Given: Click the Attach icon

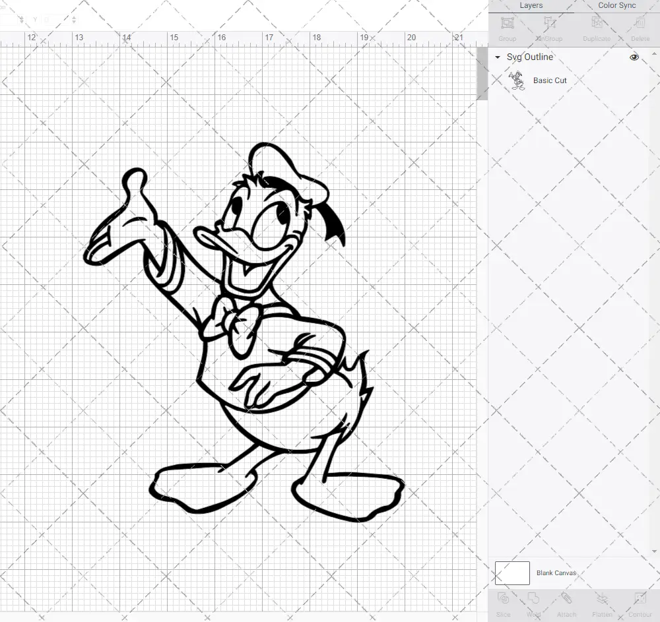Looking at the screenshot, I should (566, 604).
